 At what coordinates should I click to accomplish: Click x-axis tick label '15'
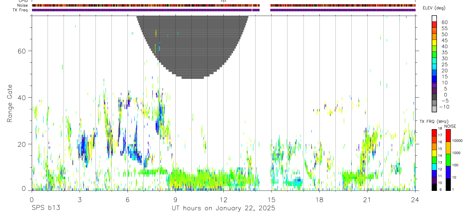[272, 199]
